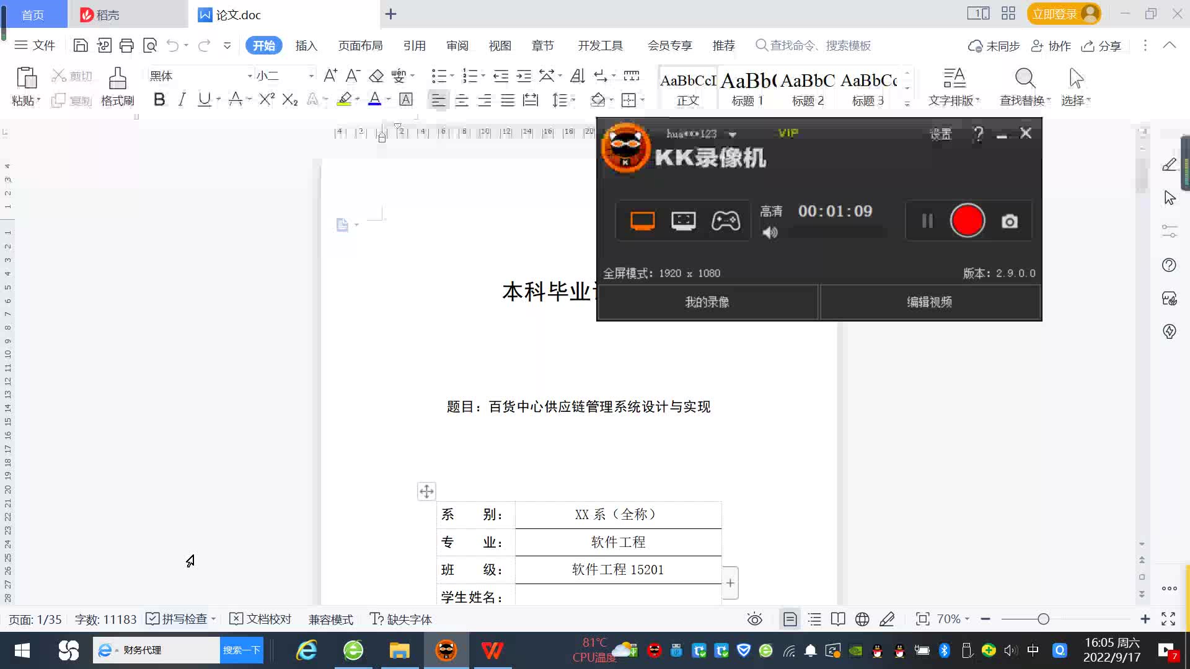Select game recording mode (gamepad icon)
The height and width of the screenshot is (669, 1190).
[725, 221]
